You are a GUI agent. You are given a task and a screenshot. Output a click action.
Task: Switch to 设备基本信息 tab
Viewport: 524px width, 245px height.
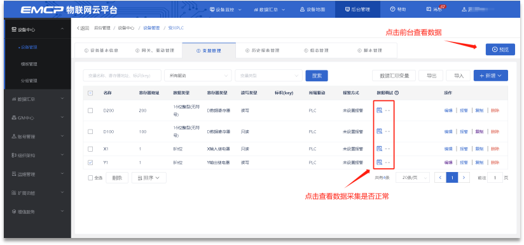[x=101, y=51]
